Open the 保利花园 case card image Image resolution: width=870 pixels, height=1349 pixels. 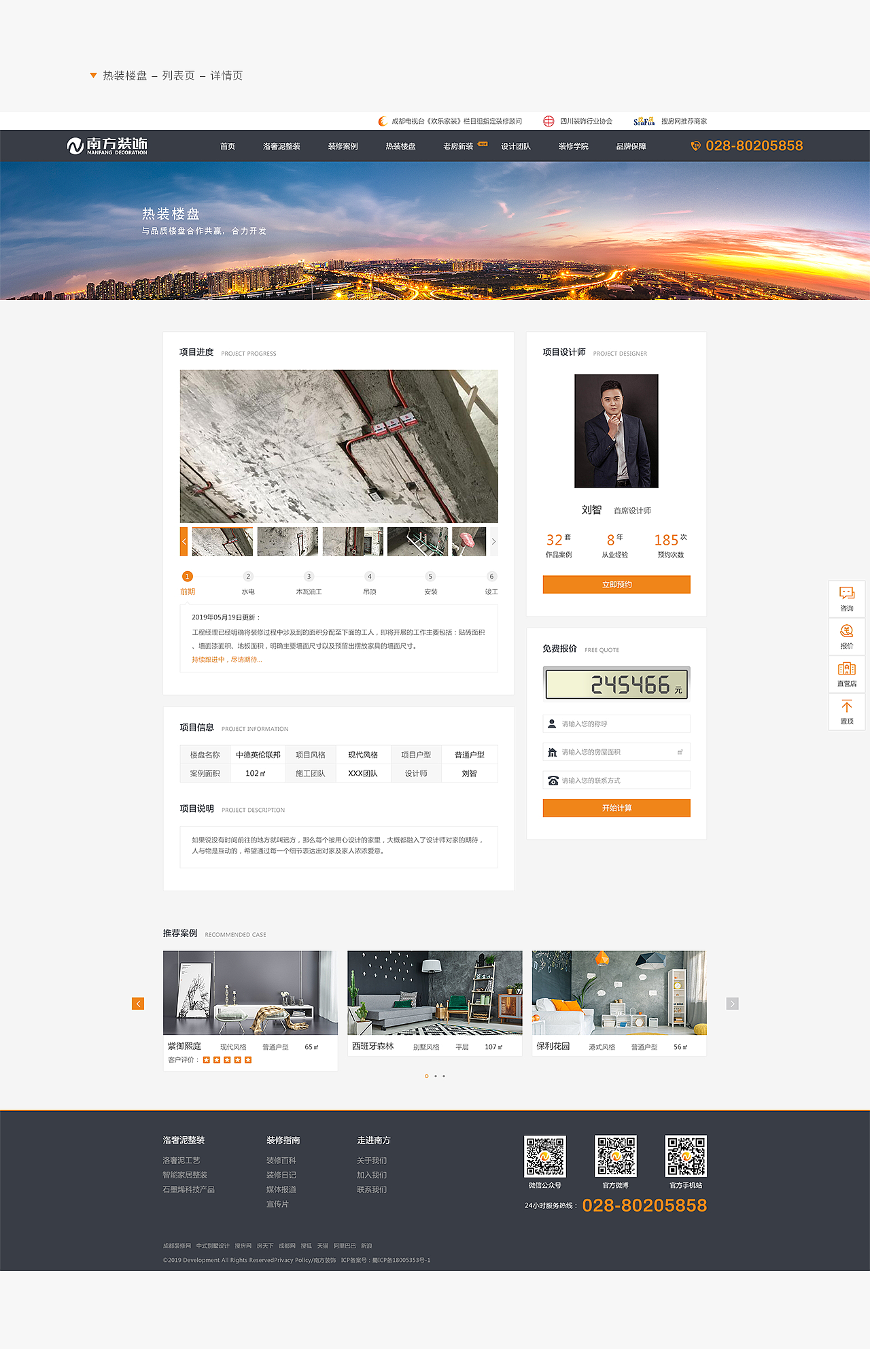click(x=619, y=993)
